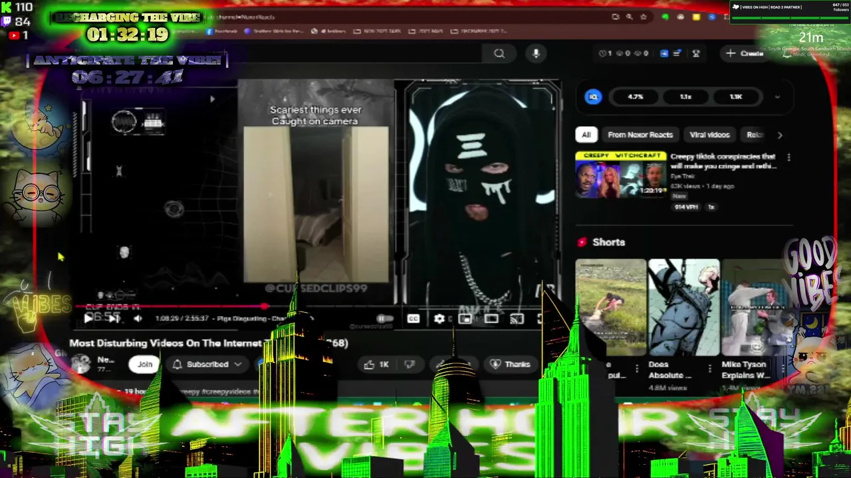Select the All filter chip
The width and height of the screenshot is (851, 478).
click(x=586, y=135)
